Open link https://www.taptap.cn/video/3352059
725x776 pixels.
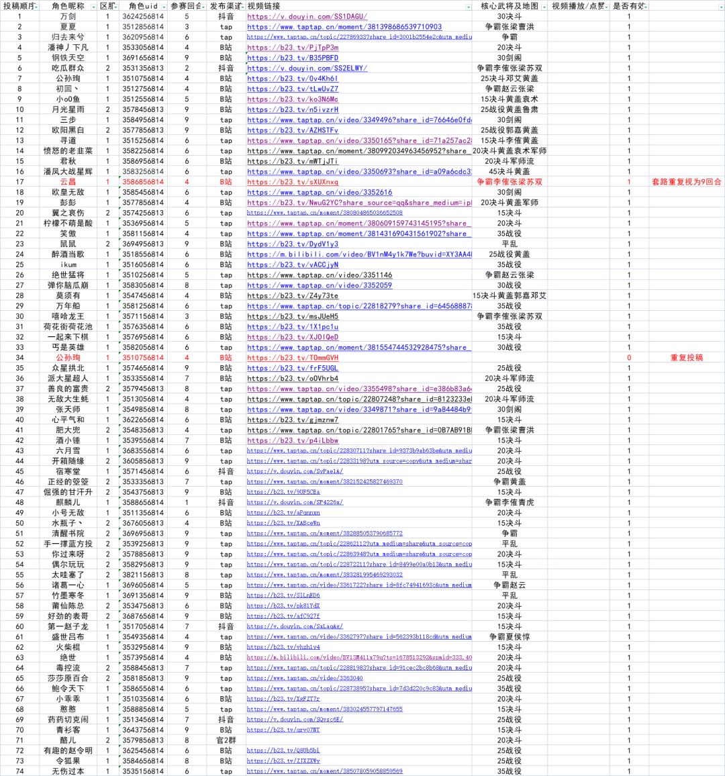coord(320,285)
